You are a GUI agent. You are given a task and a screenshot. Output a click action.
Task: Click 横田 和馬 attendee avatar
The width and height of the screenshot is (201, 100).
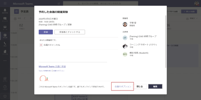[125, 54]
